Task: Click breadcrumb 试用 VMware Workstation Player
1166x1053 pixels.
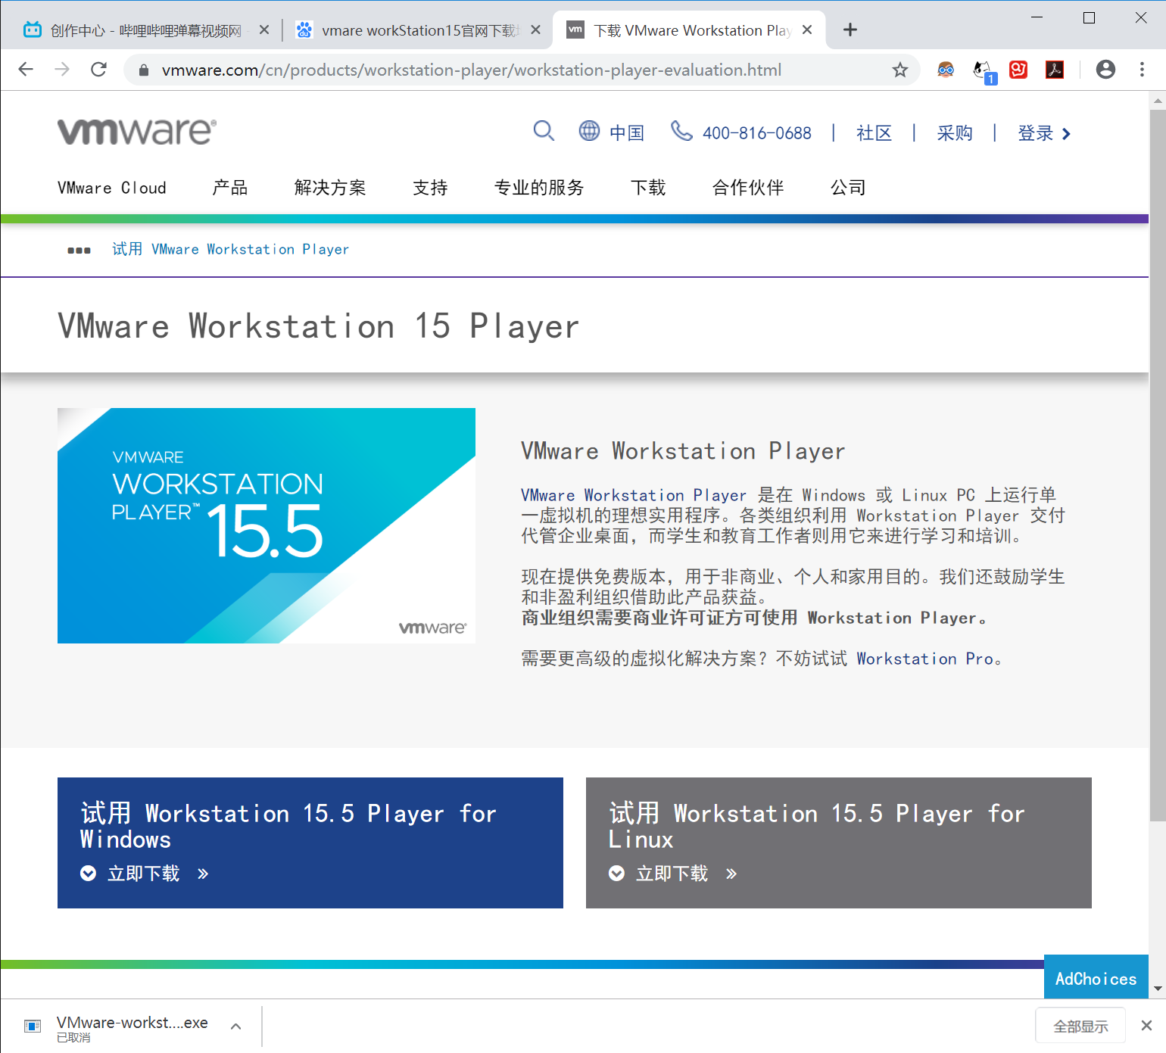Action: click(231, 249)
